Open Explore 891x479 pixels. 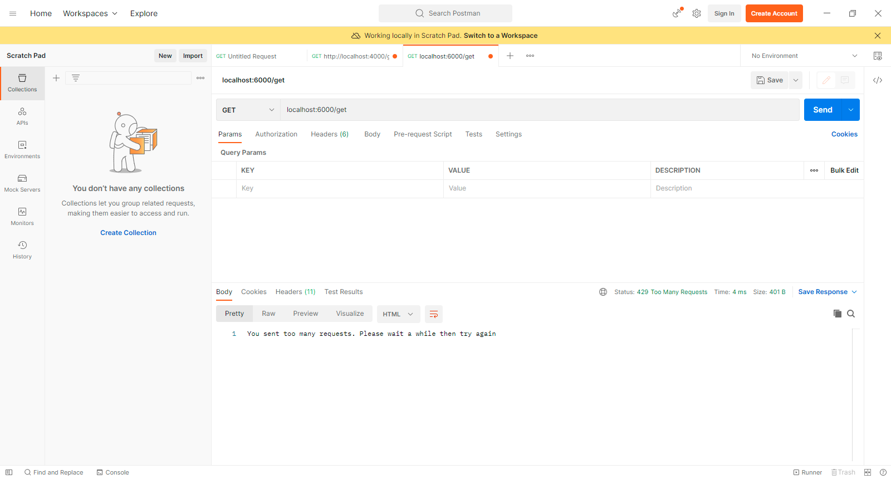pos(144,13)
